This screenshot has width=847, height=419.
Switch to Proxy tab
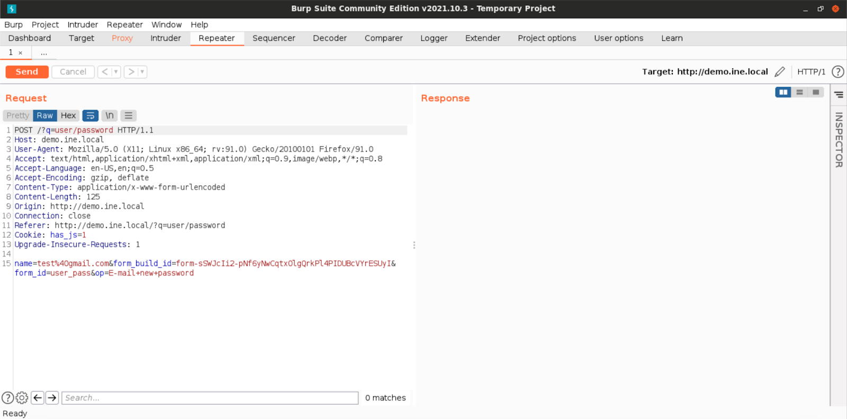pyautogui.click(x=122, y=38)
